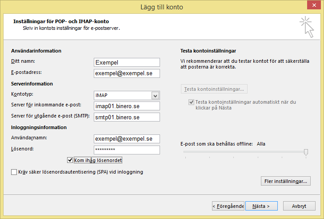Toggle automatic test account settings checkbox
This screenshot has width=324, height=219.
[191, 102]
